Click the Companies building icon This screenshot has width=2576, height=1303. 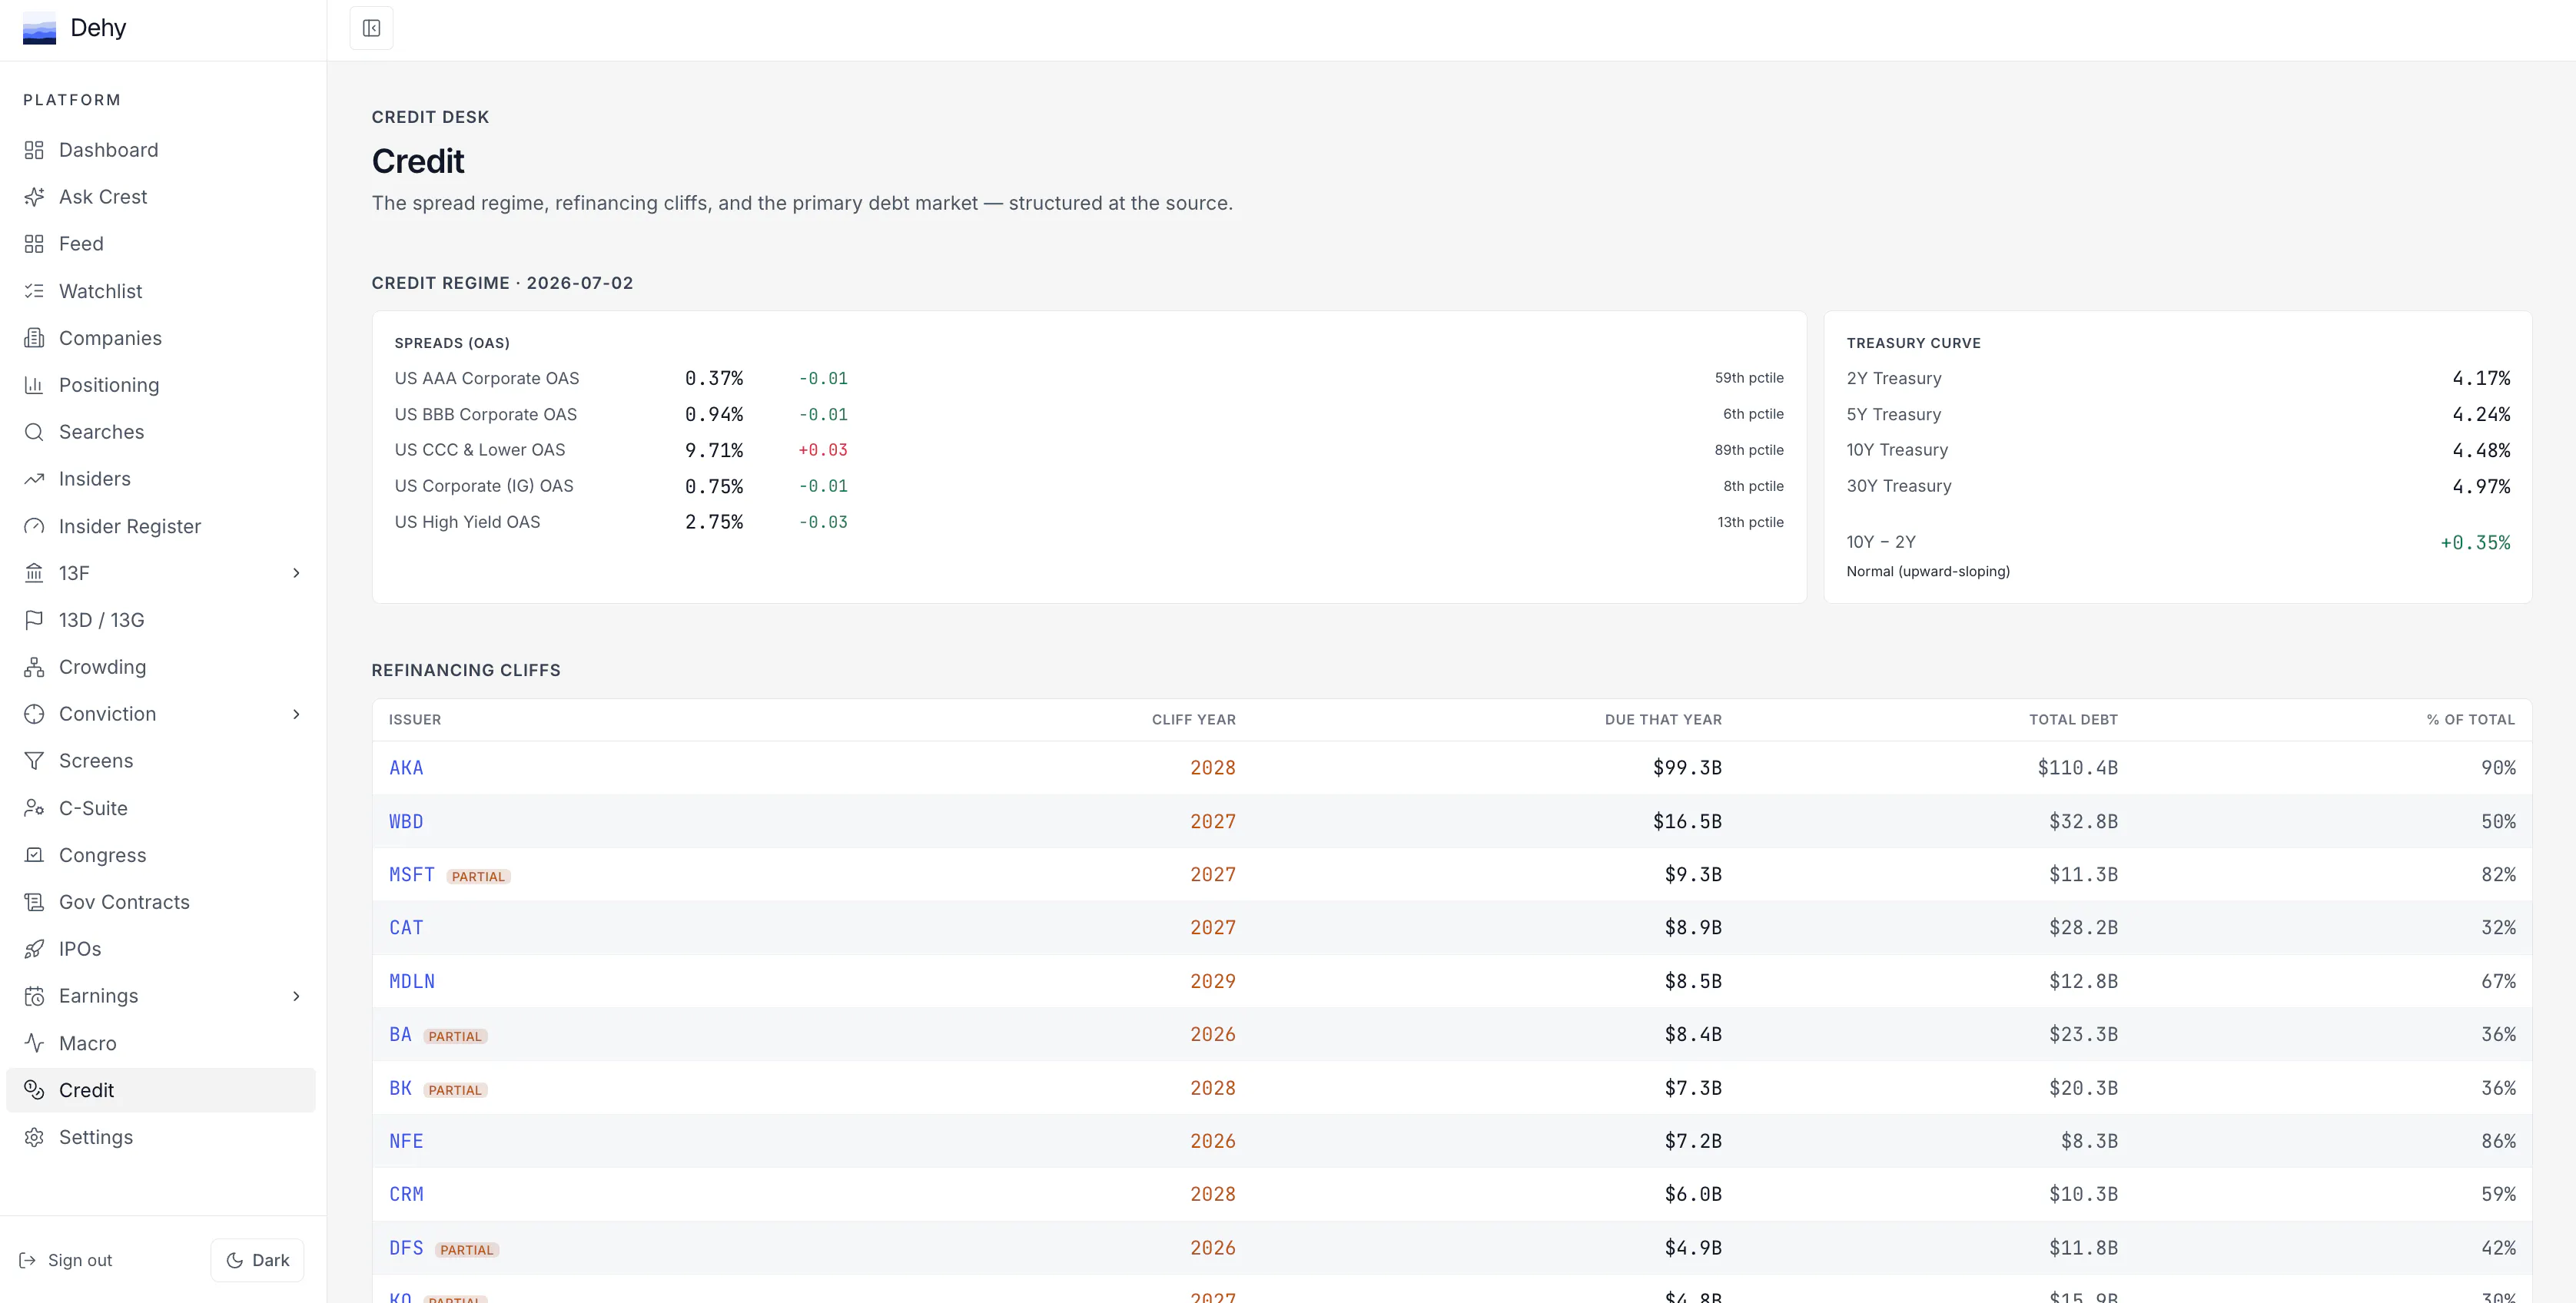pos(34,338)
